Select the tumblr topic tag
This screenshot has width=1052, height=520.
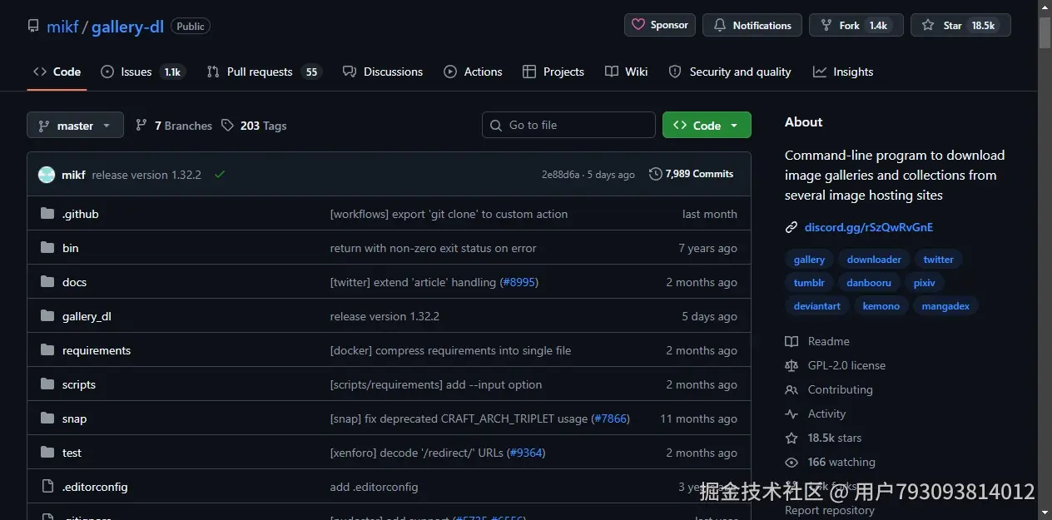click(809, 283)
